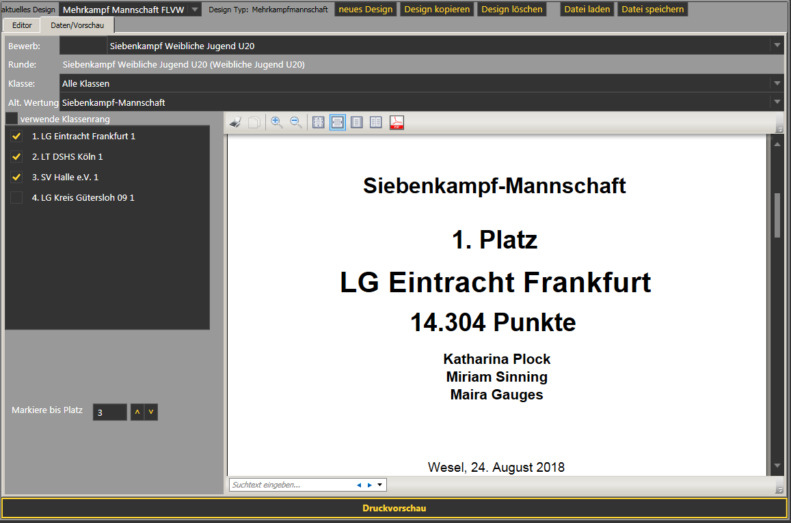Zoom in on the certificate preview
791x523 pixels.
pyautogui.click(x=276, y=122)
